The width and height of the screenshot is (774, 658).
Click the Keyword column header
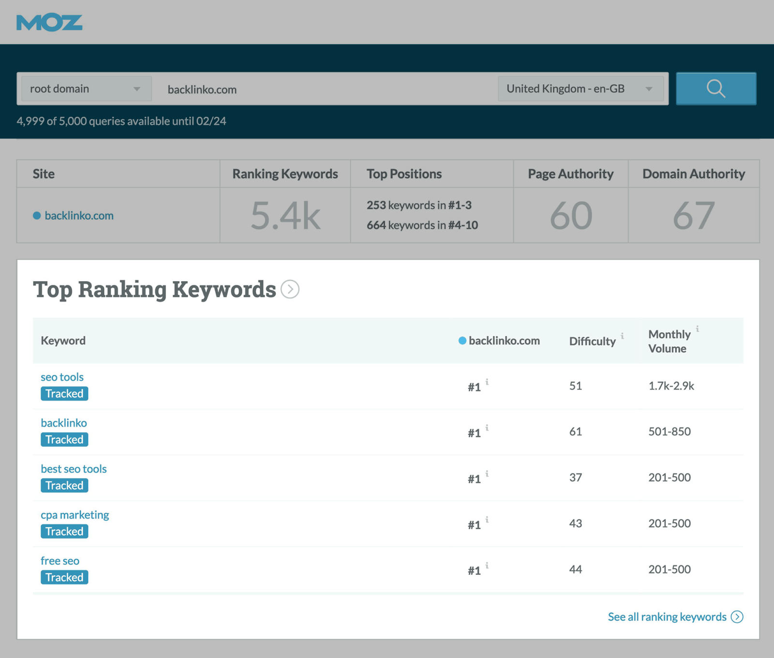click(63, 341)
